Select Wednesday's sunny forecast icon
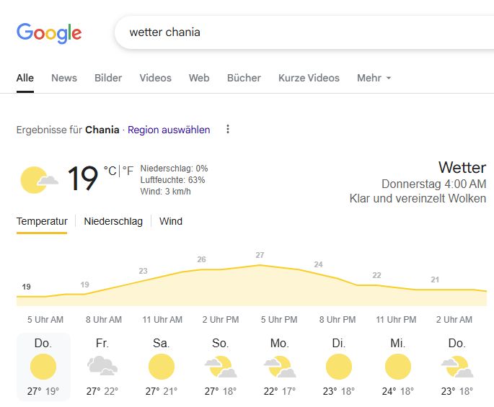This screenshot has width=494, height=407. click(x=398, y=367)
